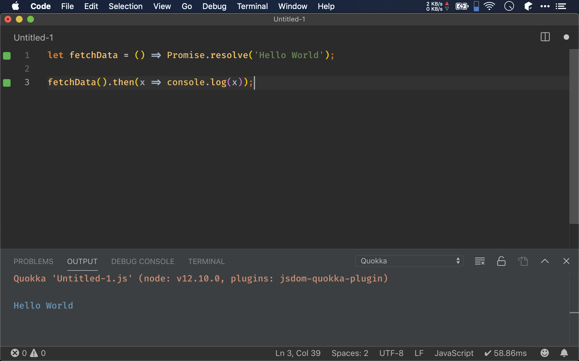Image resolution: width=579 pixels, height=361 pixels.
Task: Click the errors and warnings status indicator
Action: (28, 353)
